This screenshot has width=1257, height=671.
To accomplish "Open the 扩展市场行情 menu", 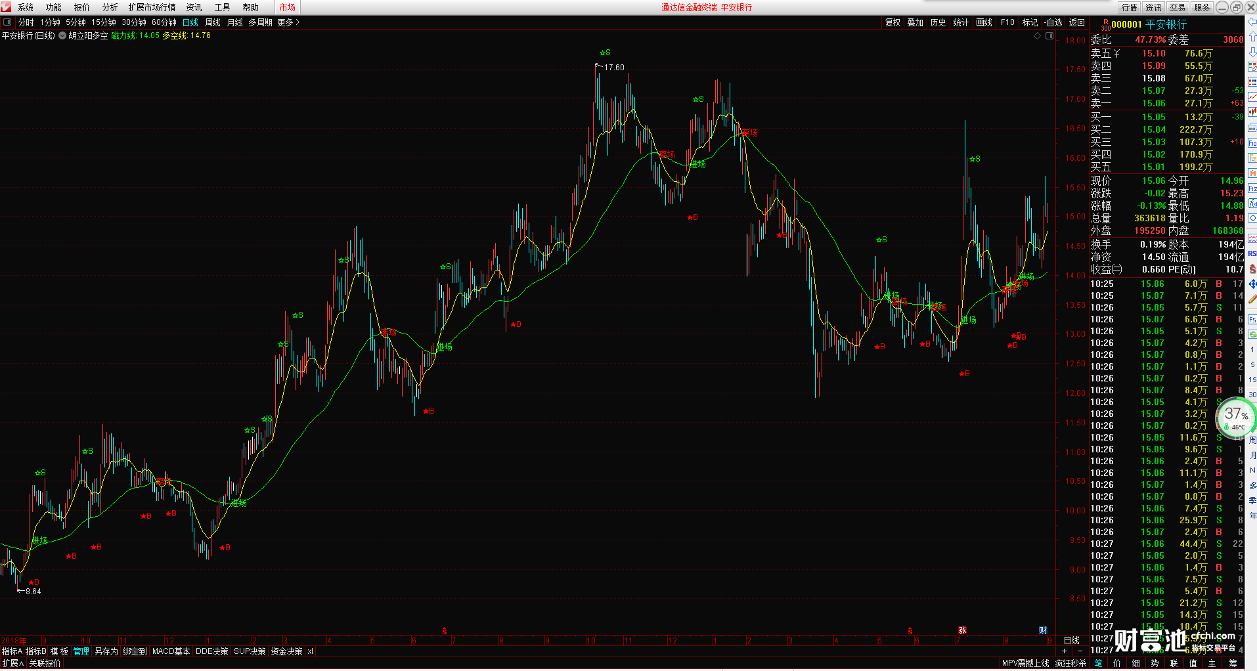I will pyautogui.click(x=152, y=7).
